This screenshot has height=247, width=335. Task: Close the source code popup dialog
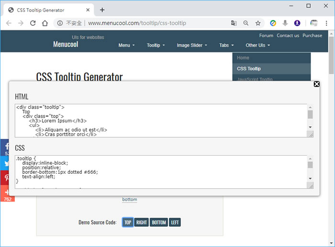317,84
